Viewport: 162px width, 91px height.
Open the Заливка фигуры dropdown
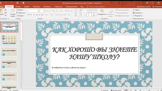[x=122, y=10]
